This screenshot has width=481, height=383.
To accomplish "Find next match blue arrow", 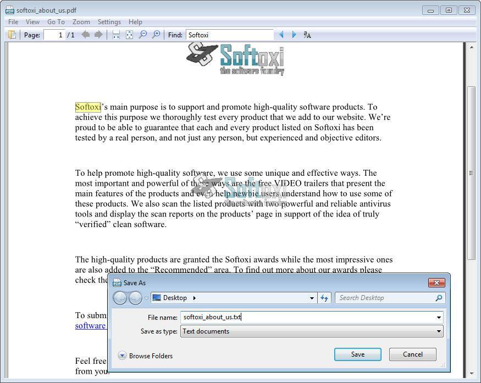I will (294, 35).
